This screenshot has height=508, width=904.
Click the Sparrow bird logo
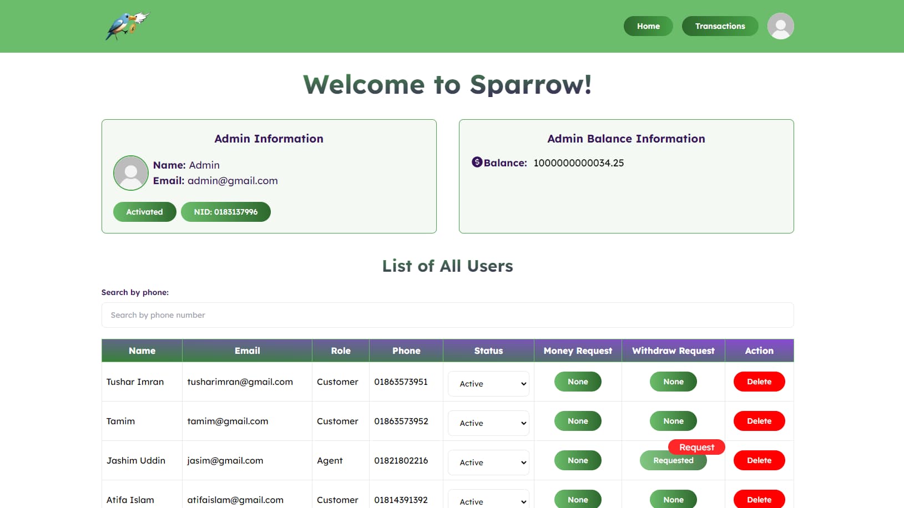[127, 26]
